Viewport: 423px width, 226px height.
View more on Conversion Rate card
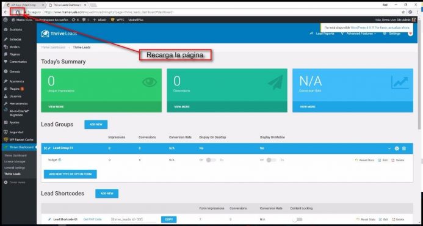[x=308, y=107]
